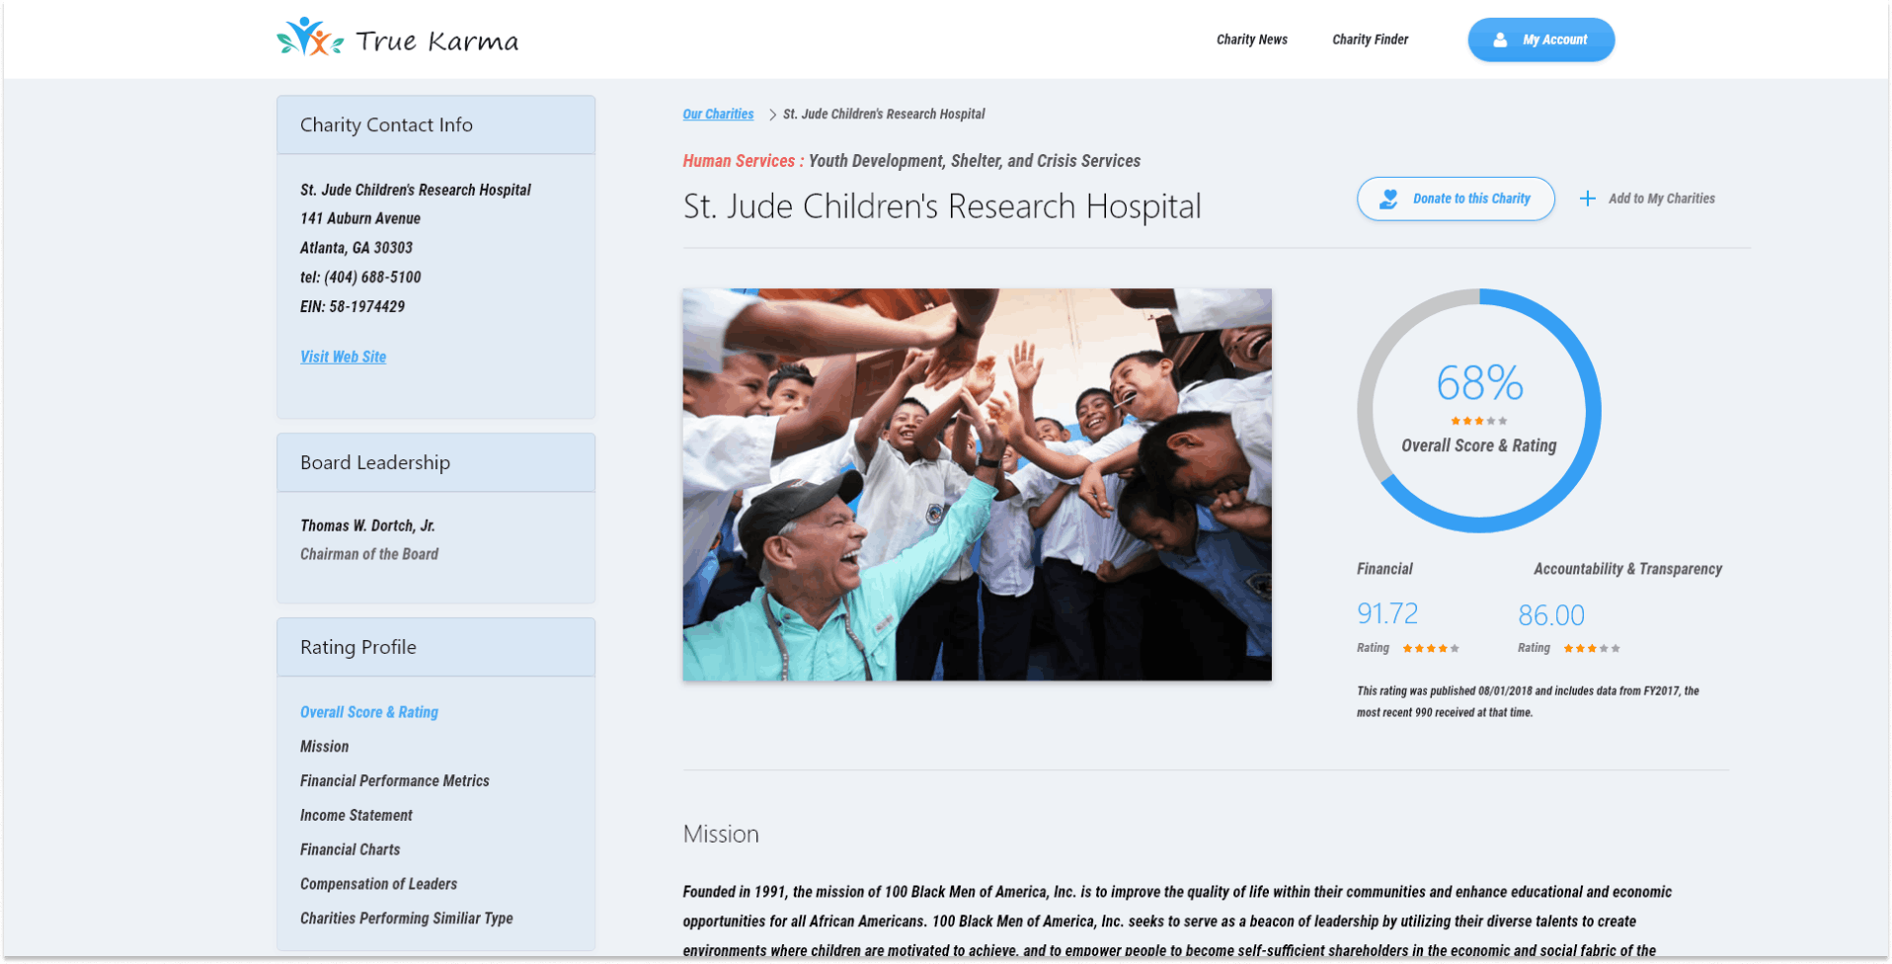Open Charities Performing Similiar Type
This screenshot has height=964, width=1892.
click(x=406, y=919)
